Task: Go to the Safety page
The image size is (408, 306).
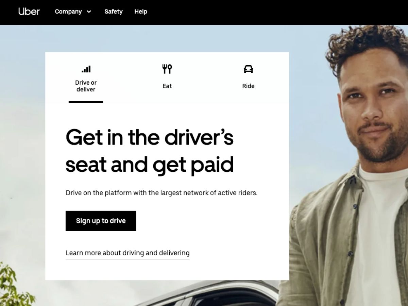Action: coord(114,12)
